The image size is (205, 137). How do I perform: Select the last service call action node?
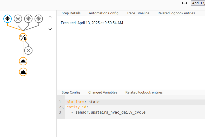click(23, 72)
